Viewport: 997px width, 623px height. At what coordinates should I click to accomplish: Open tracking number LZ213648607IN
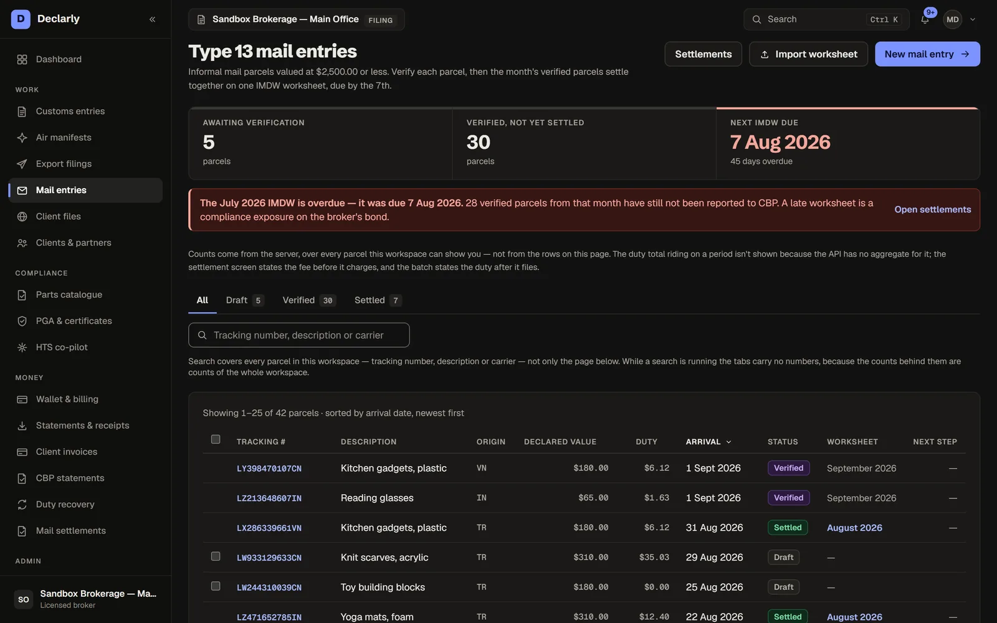pos(269,498)
